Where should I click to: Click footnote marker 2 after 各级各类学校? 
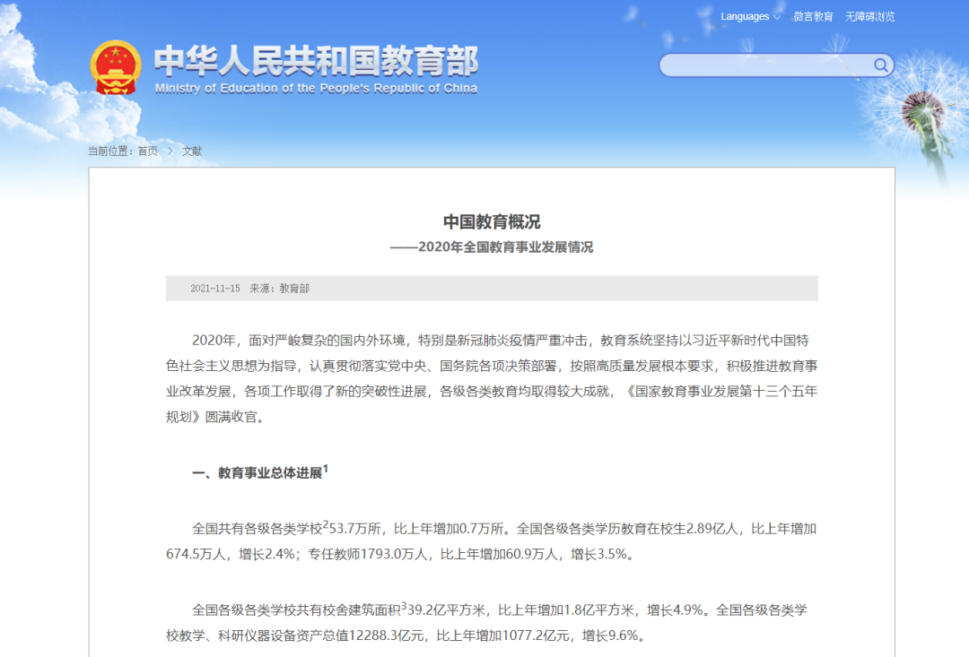click(x=327, y=522)
